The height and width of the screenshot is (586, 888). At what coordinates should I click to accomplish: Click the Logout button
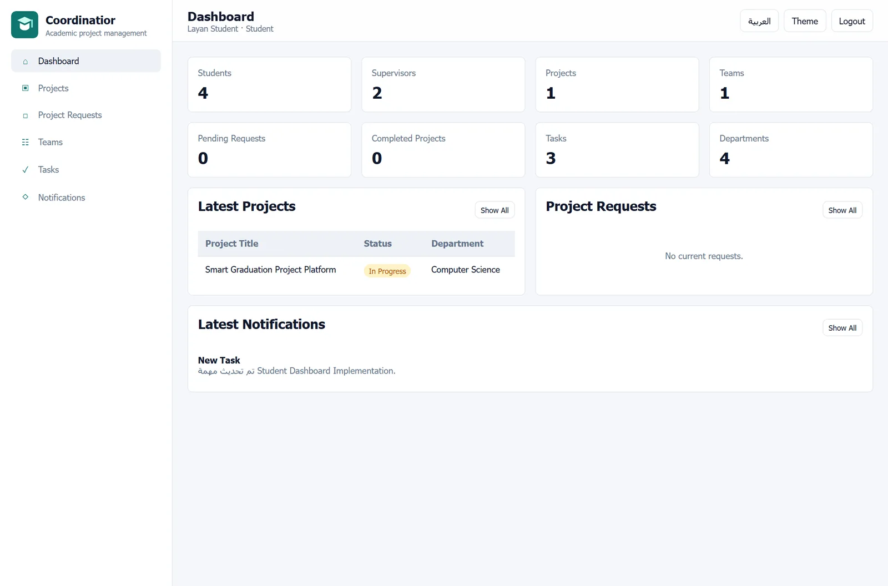click(x=852, y=21)
